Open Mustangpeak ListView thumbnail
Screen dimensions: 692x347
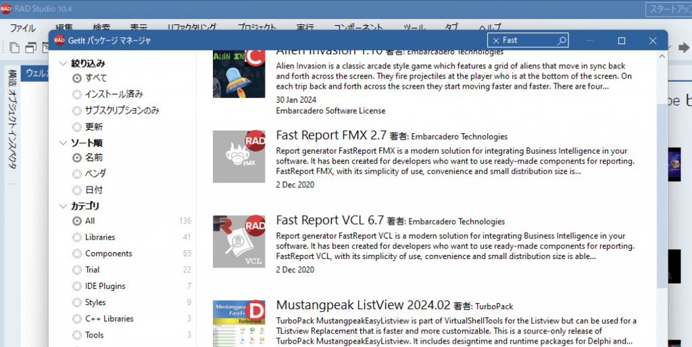coord(239,323)
